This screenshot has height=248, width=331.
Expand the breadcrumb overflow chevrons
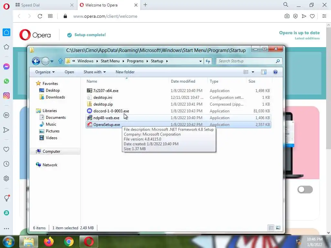pyautogui.click(x=74, y=61)
